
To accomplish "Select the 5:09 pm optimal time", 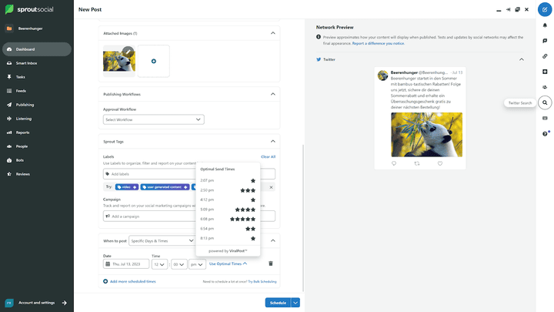I will coord(228,210).
